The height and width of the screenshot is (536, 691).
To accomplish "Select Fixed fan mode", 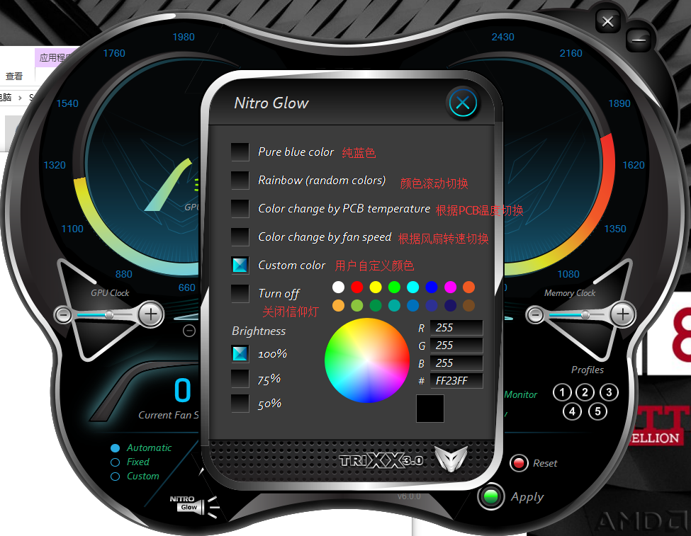I will [x=116, y=462].
